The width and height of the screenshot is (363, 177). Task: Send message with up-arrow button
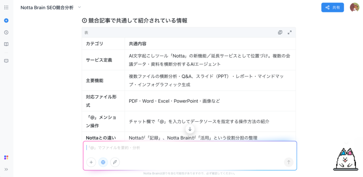pyautogui.click(x=289, y=162)
